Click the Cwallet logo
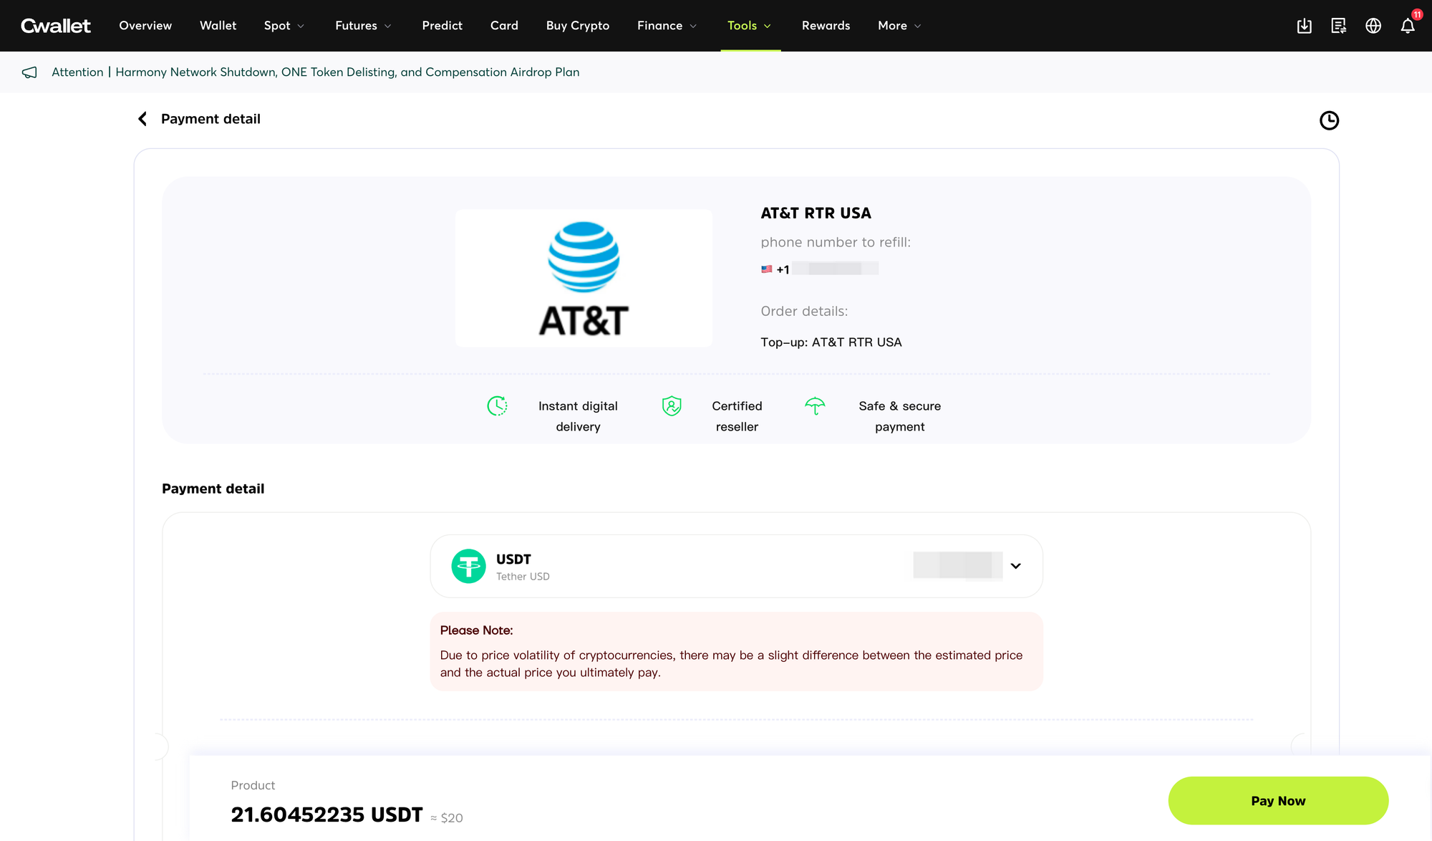 tap(56, 26)
